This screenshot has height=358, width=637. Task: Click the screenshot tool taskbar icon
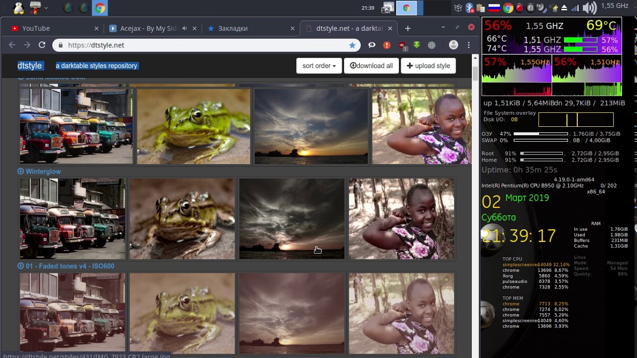(387, 8)
